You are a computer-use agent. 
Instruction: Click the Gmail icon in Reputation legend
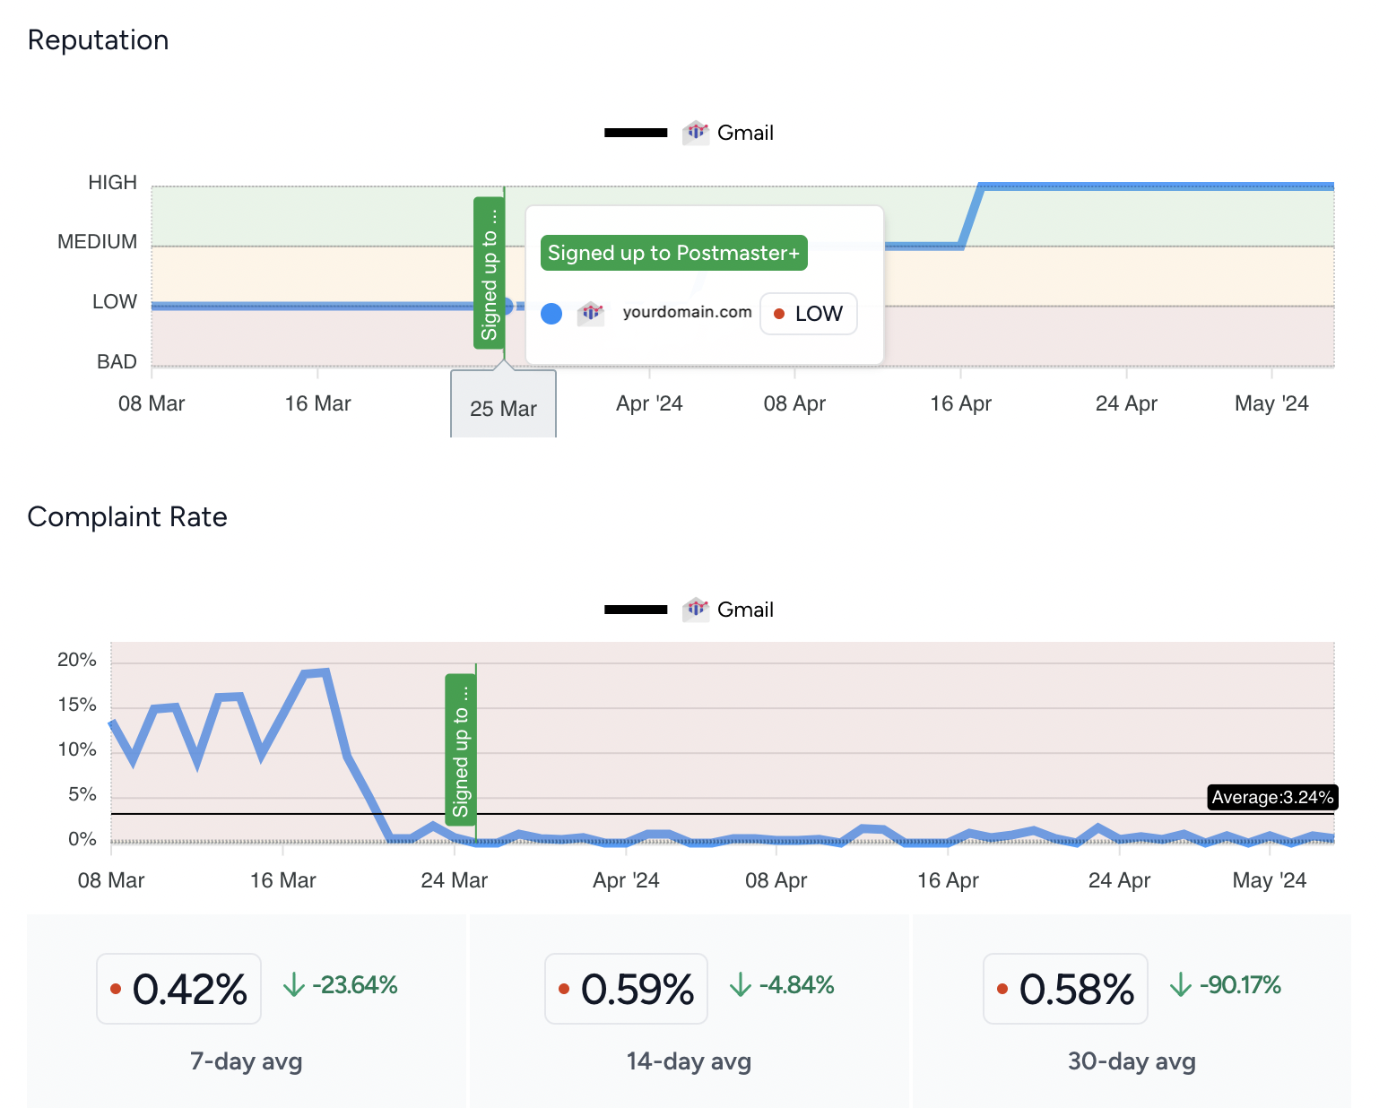tap(696, 133)
